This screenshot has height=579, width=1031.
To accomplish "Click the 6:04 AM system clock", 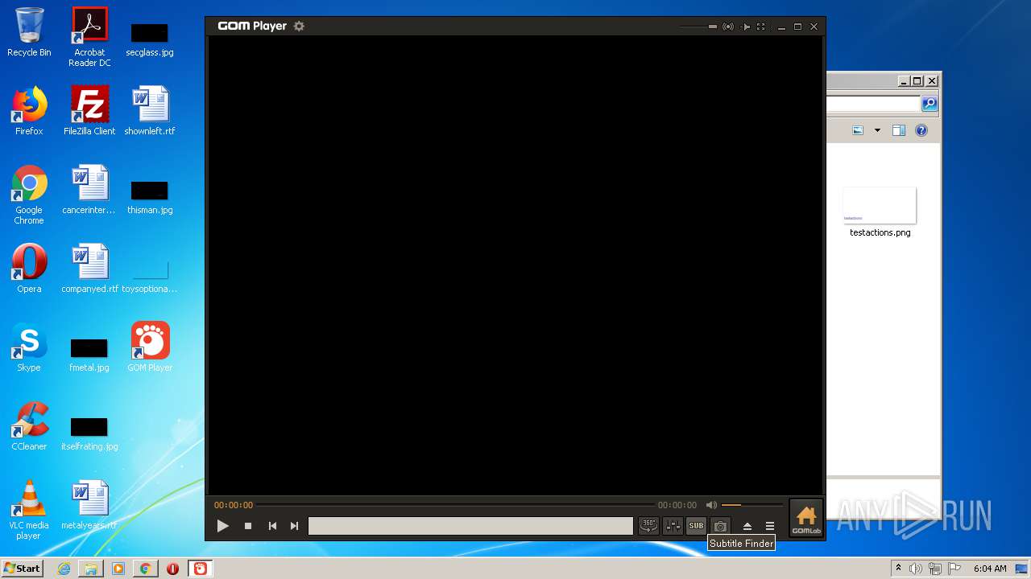I will 990,569.
